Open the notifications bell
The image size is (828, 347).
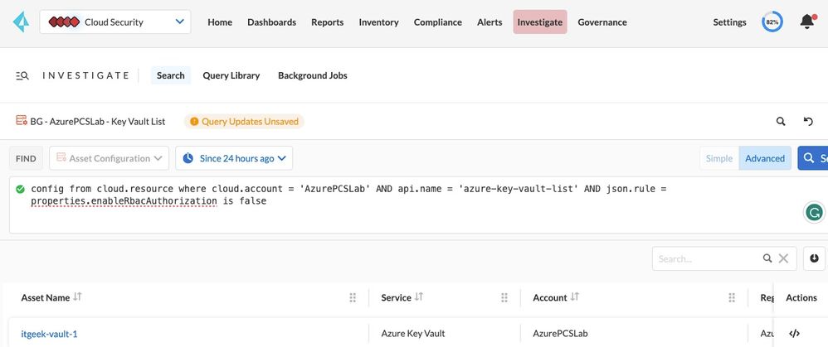click(806, 22)
